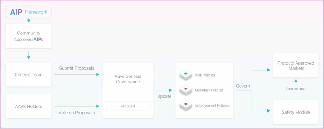This screenshot has width=324, height=129.
Task: Click the Risk Policies stack icon
Action: [x=186, y=75]
